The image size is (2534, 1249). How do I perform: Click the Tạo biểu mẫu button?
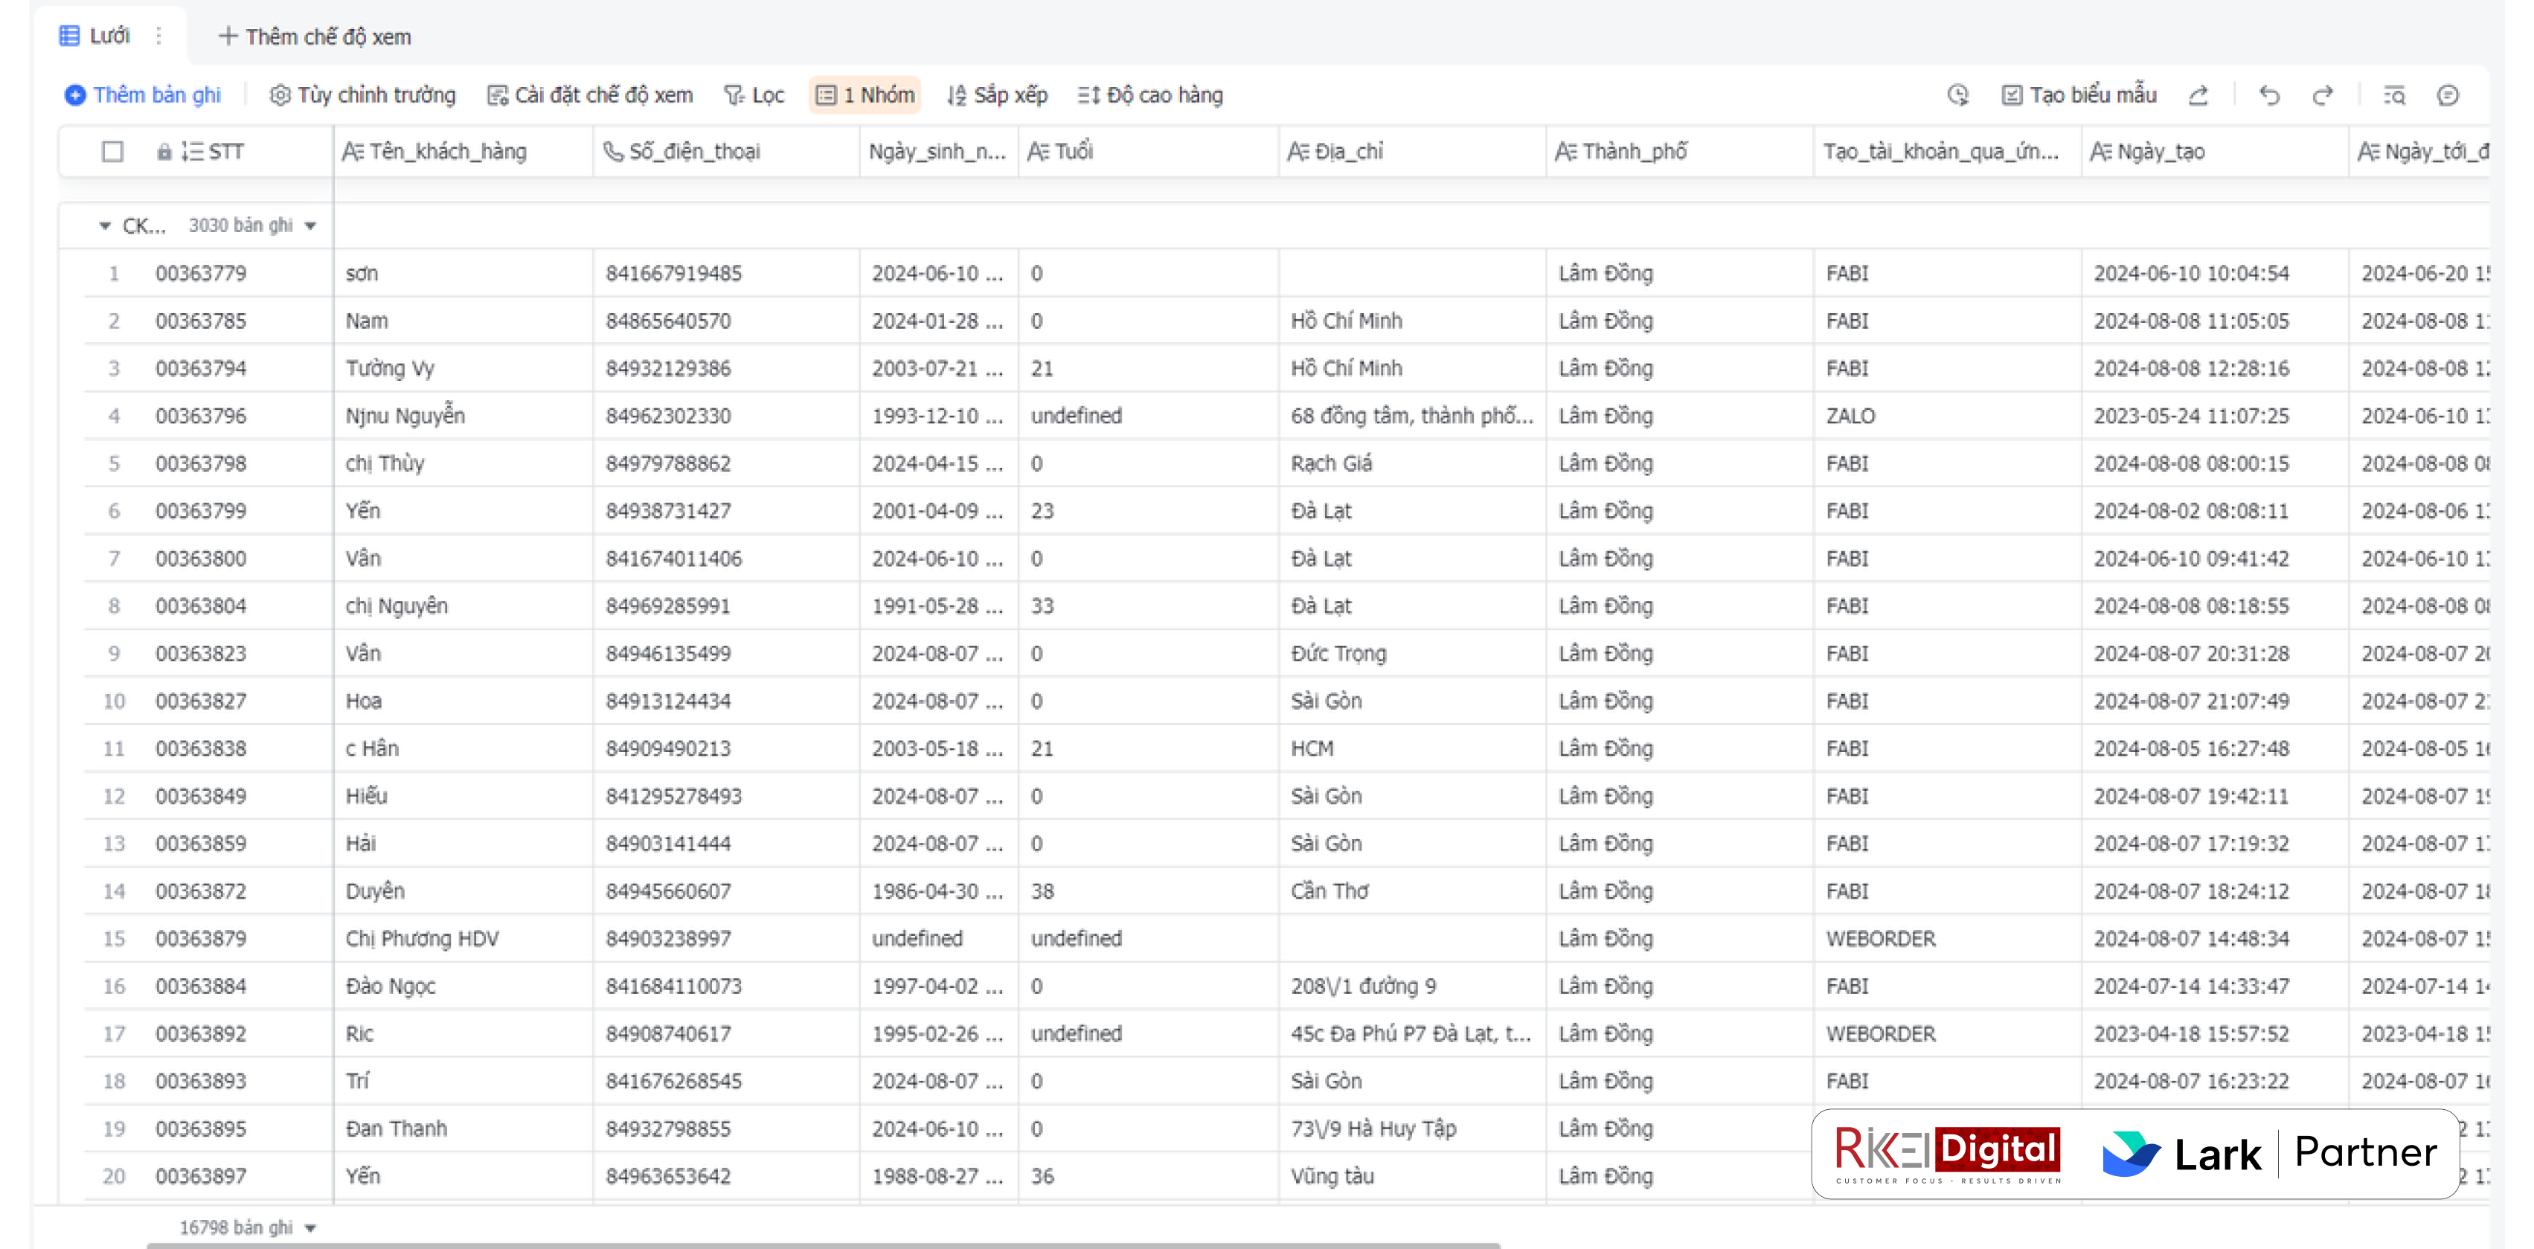2079,95
